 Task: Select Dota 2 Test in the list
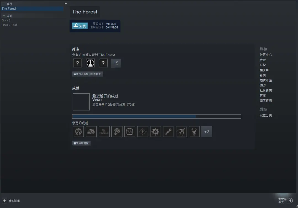(9, 25)
